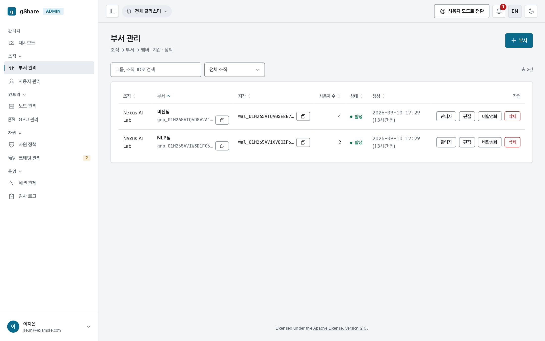Delete the NLP팀 department
This screenshot has height=341, width=545.
(512, 142)
